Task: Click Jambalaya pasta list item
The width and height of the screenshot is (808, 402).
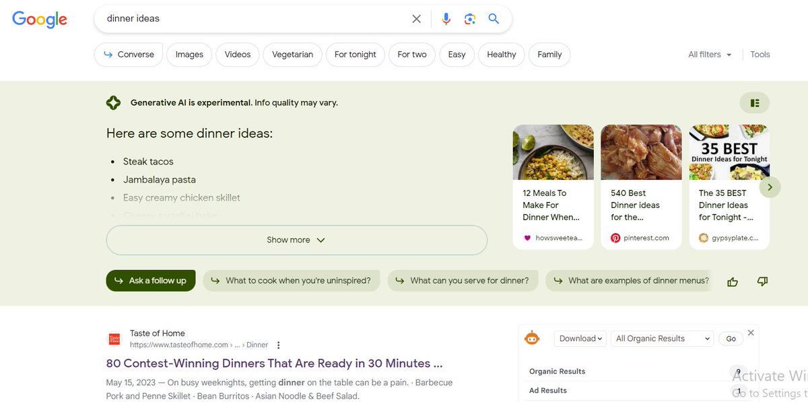Action: (160, 180)
